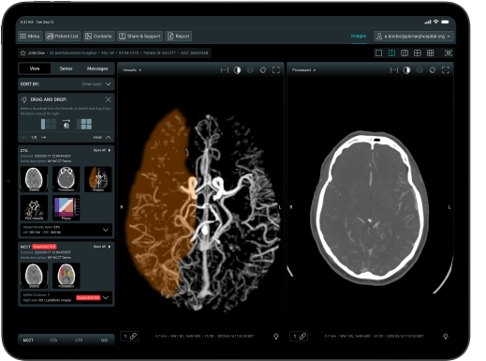This screenshot has height=361, width=486.
Task: Click the Drag and Drop lightbulb icon
Action: 24,99
